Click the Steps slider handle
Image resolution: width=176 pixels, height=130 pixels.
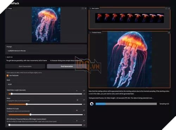(27, 104)
